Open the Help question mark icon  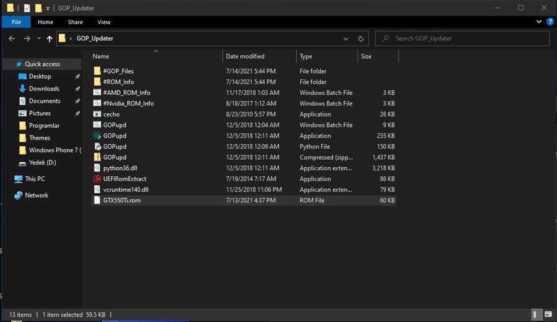tap(550, 22)
